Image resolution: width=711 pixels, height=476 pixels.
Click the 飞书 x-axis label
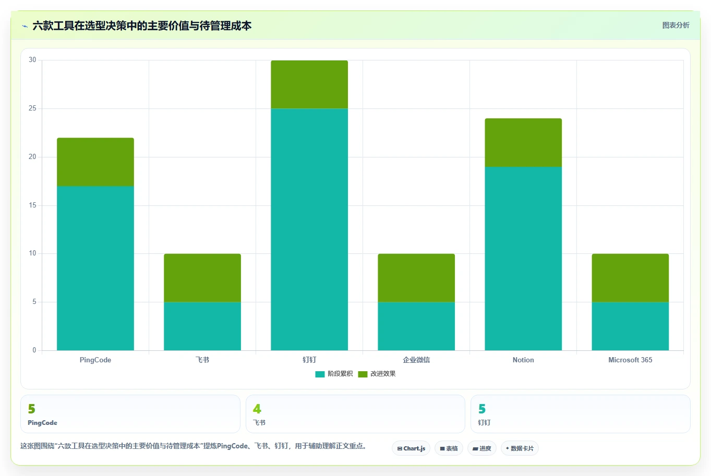202,360
